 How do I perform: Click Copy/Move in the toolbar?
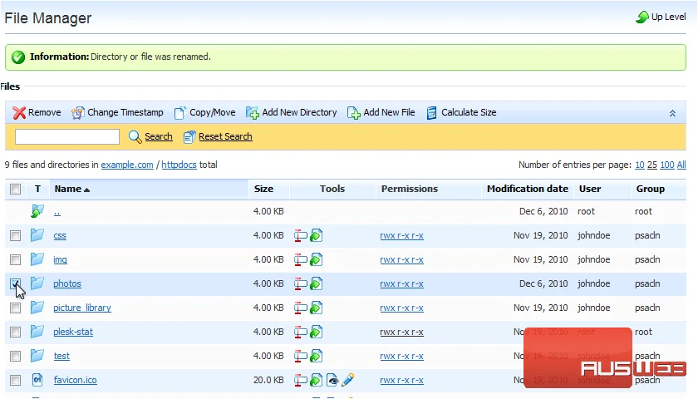point(204,113)
